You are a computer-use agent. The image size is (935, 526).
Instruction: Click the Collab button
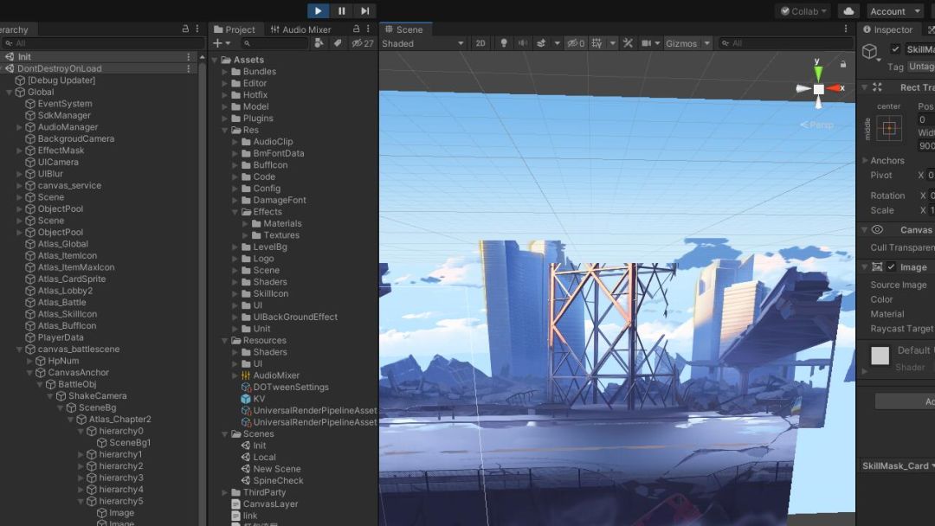click(803, 11)
